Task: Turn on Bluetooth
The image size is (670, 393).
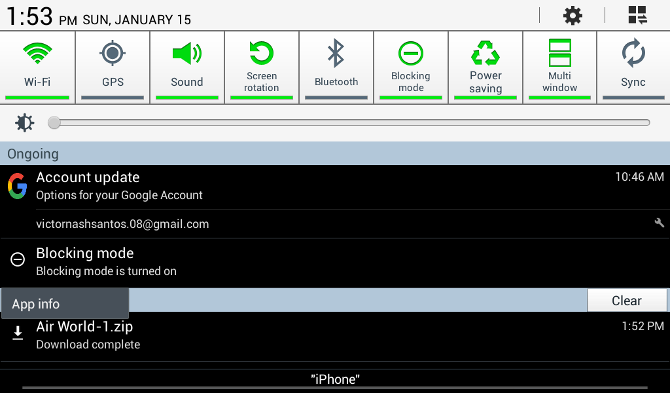Action: (x=336, y=67)
